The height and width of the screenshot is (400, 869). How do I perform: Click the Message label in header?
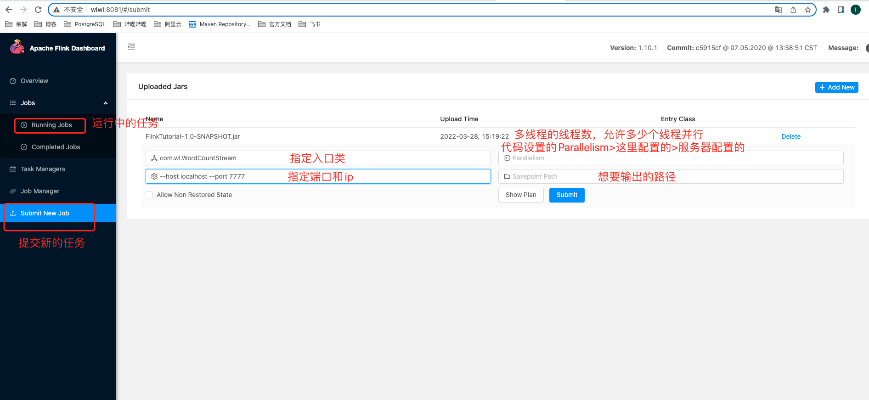pyautogui.click(x=843, y=48)
